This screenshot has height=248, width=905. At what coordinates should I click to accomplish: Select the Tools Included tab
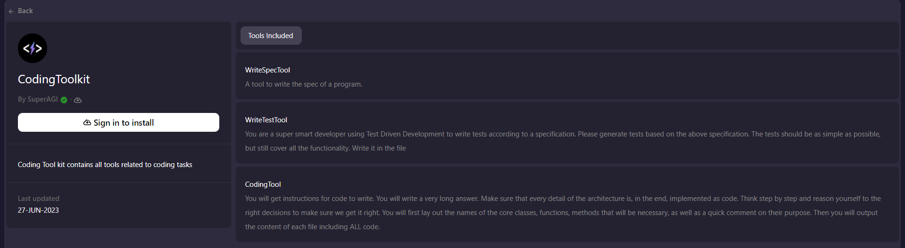(271, 36)
